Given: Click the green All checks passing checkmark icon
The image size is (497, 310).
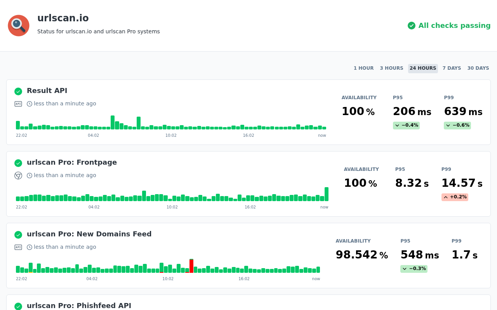Looking at the screenshot, I should [x=412, y=26].
